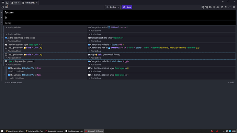Click the 'Add...' link at bottom right
The width and height of the screenshot is (237, 133).
(232, 83)
